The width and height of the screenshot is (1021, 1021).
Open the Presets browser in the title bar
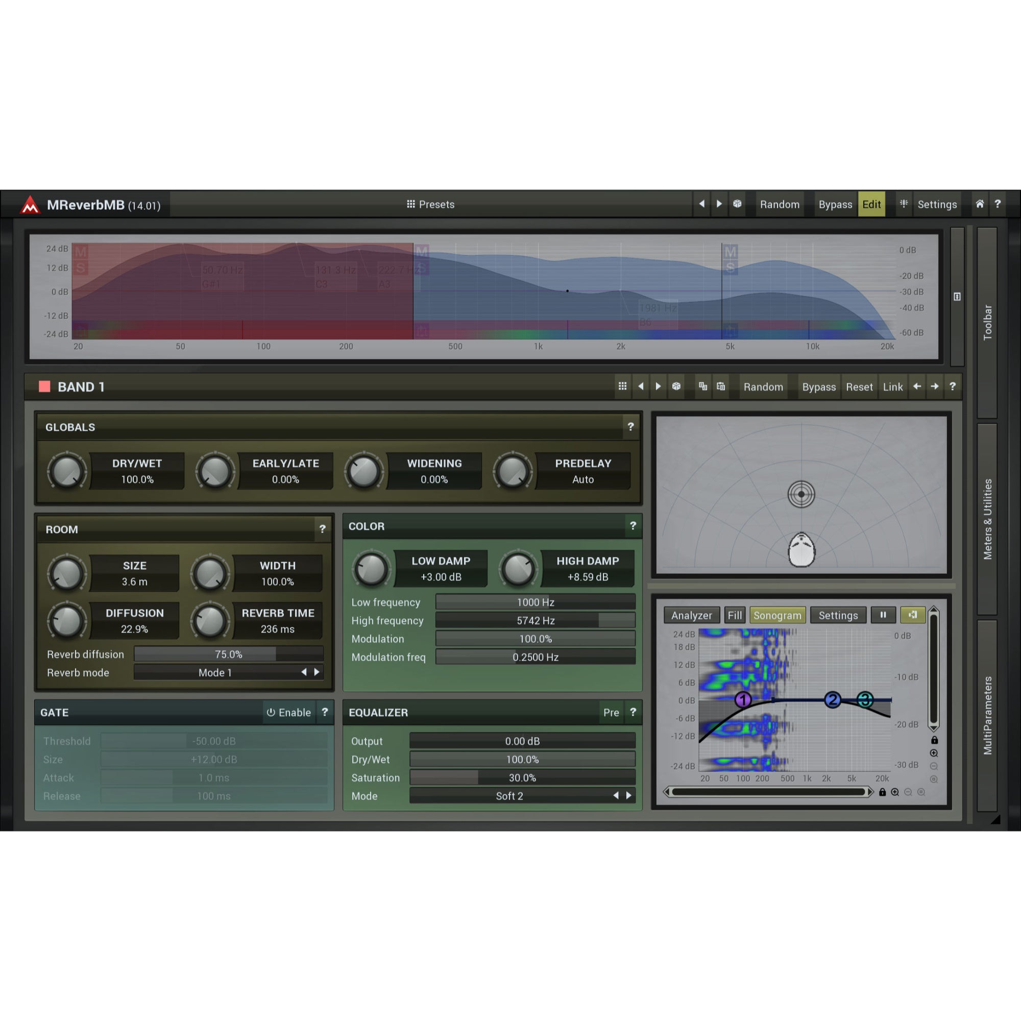pyautogui.click(x=430, y=205)
